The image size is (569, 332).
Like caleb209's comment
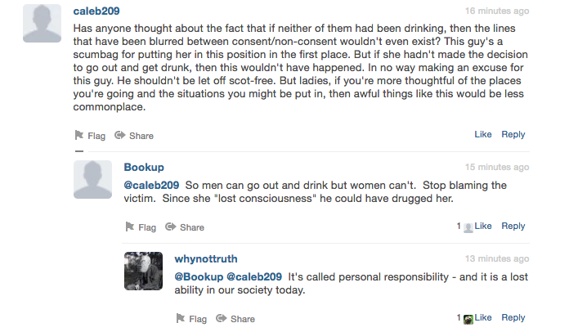tap(483, 134)
